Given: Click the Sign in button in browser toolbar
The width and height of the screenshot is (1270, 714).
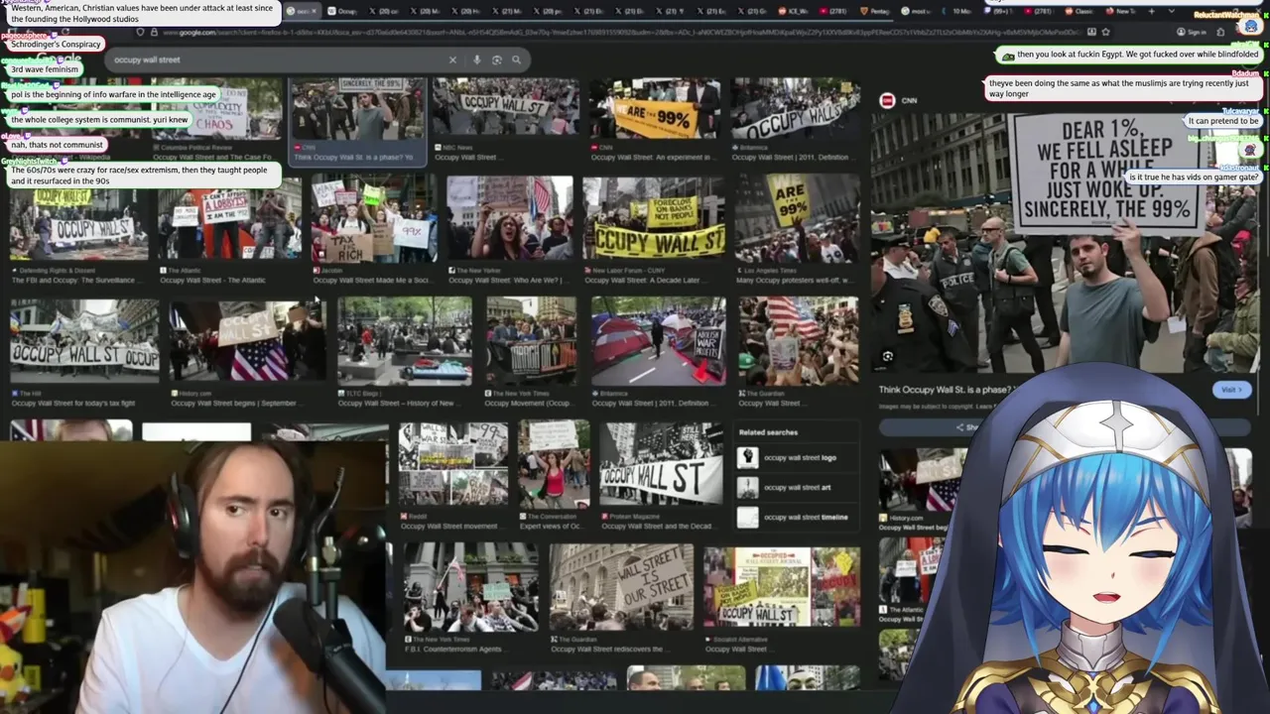Looking at the screenshot, I should point(1191,32).
